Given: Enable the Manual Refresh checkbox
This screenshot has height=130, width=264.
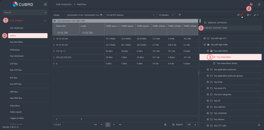Looking at the screenshot, I should (205, 23).
